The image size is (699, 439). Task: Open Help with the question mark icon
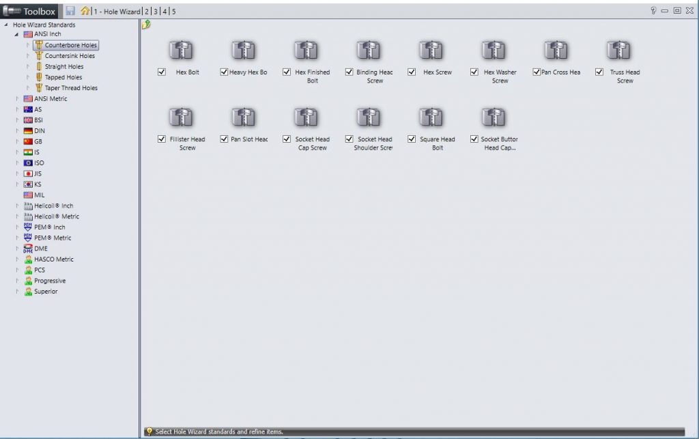tap(653, 11)
